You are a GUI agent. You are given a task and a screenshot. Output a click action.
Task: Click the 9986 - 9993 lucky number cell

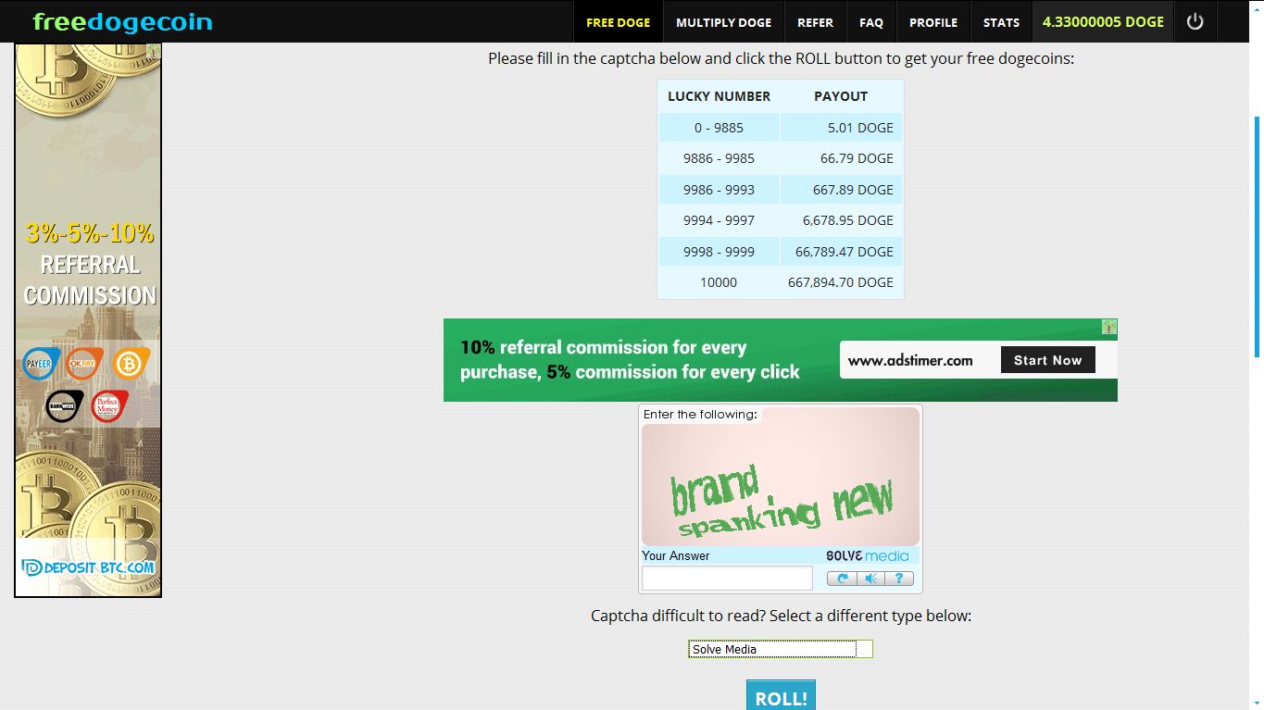coord(719,190)
